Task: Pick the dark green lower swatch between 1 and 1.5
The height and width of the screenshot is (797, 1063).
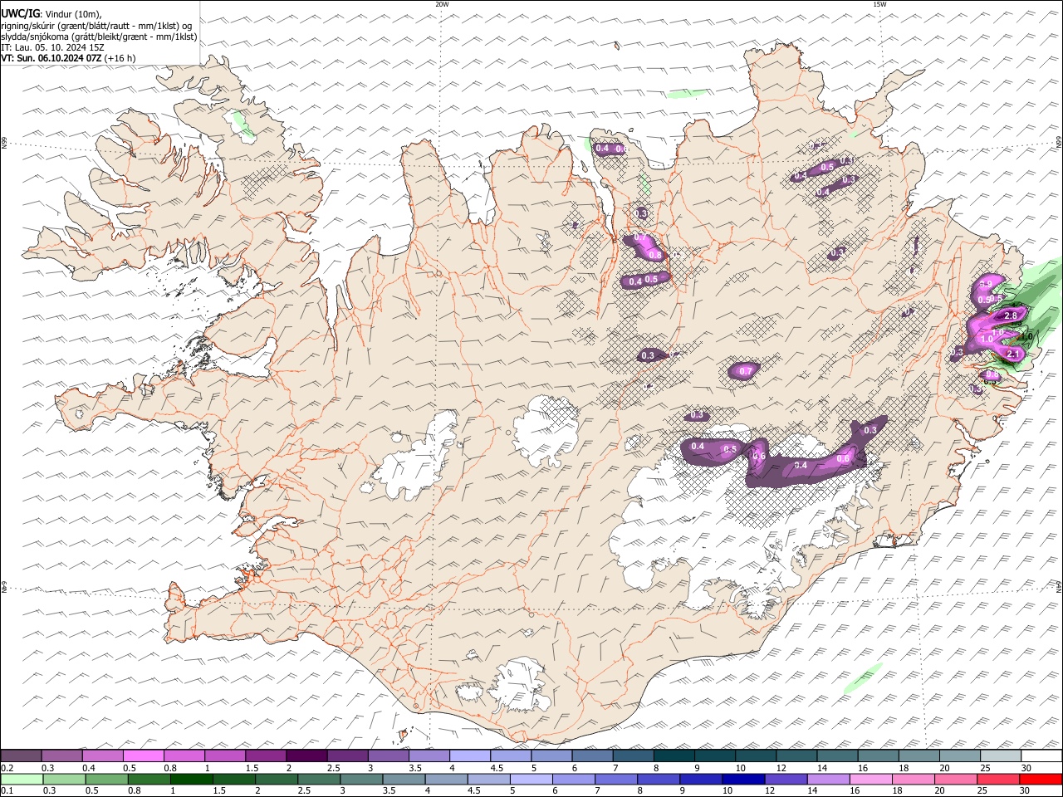Action: (191, 780)
